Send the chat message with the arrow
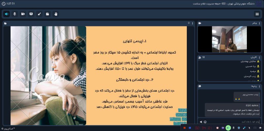The width and height of the screenshot is (264, 131). coord(201,122)
